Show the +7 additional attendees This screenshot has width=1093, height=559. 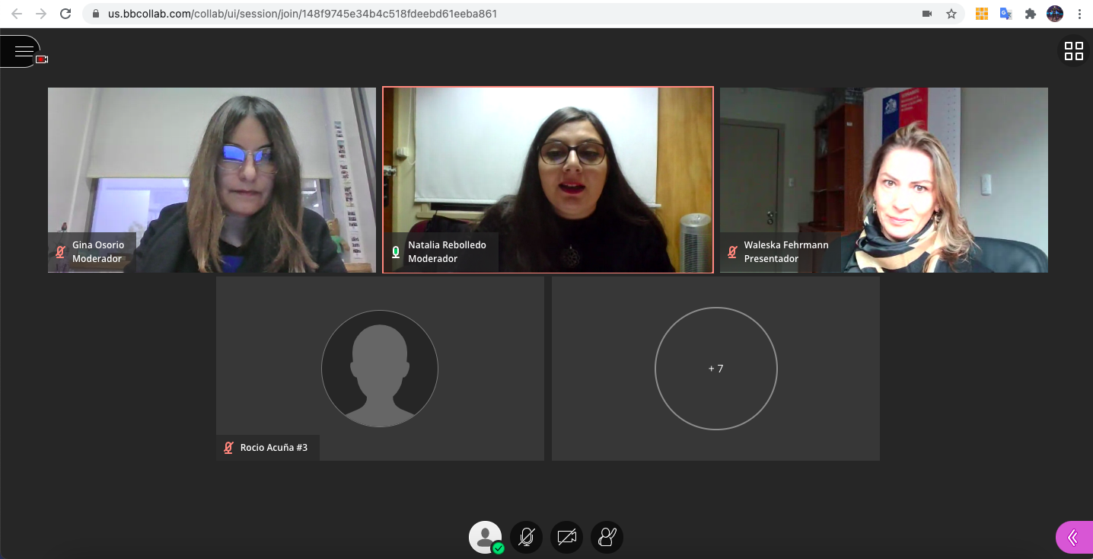coord(715,369)
